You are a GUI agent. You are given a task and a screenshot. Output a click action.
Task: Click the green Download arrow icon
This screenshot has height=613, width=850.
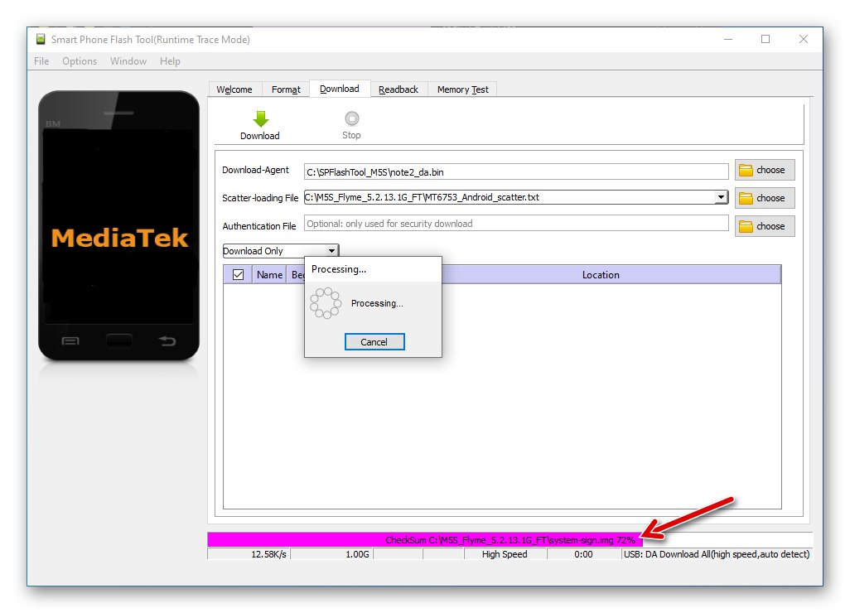tap(259, 118)
